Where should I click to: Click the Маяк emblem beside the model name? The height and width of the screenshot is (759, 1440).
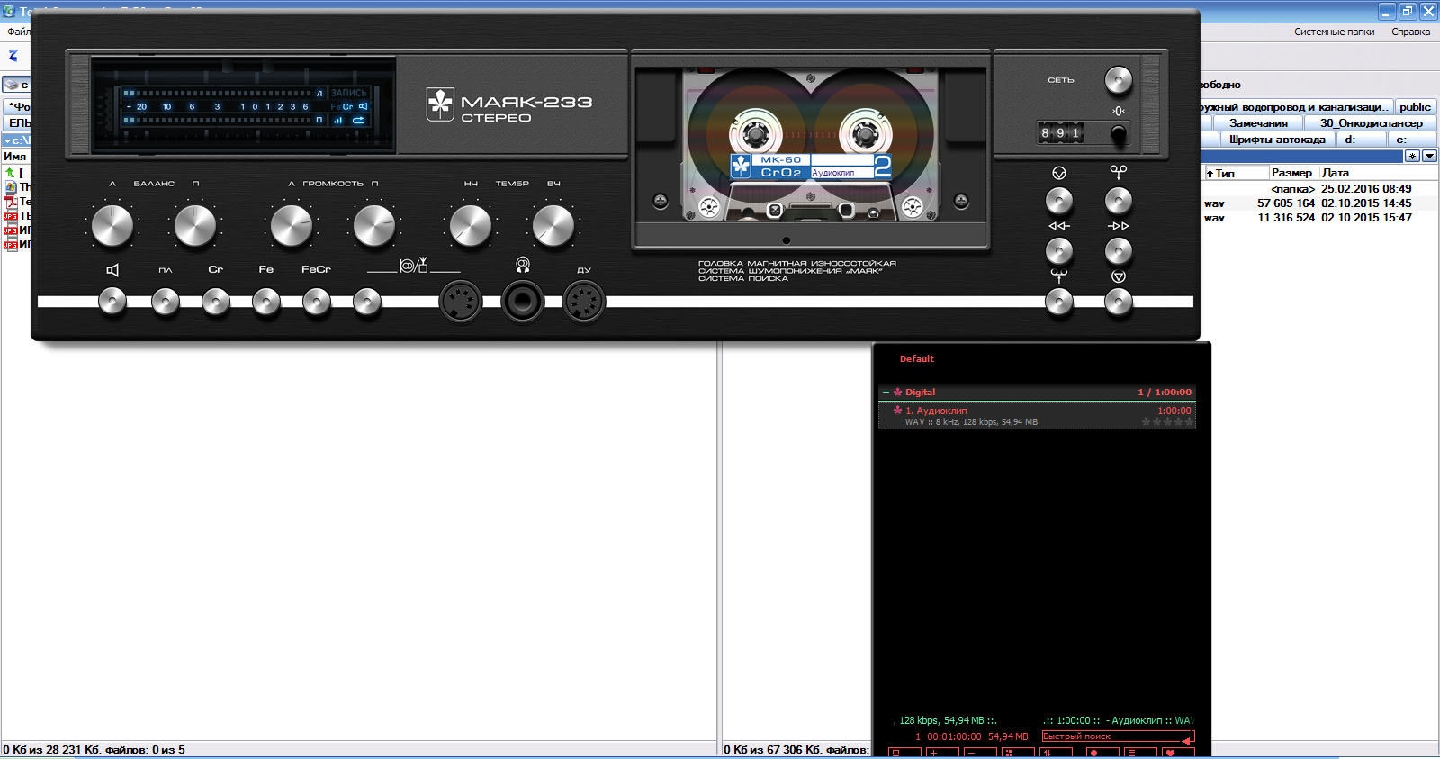click(x=440, y=104)
